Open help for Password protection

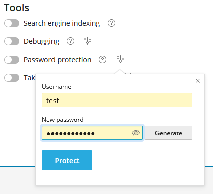[102, 60]
